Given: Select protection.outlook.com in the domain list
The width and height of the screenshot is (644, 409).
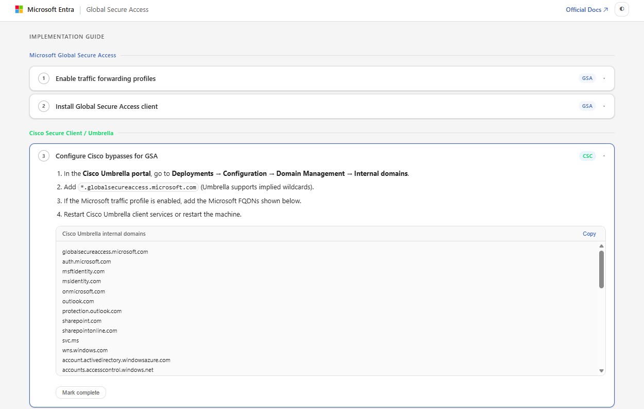Looking at the screenshot, I should (x=92, y=311).
